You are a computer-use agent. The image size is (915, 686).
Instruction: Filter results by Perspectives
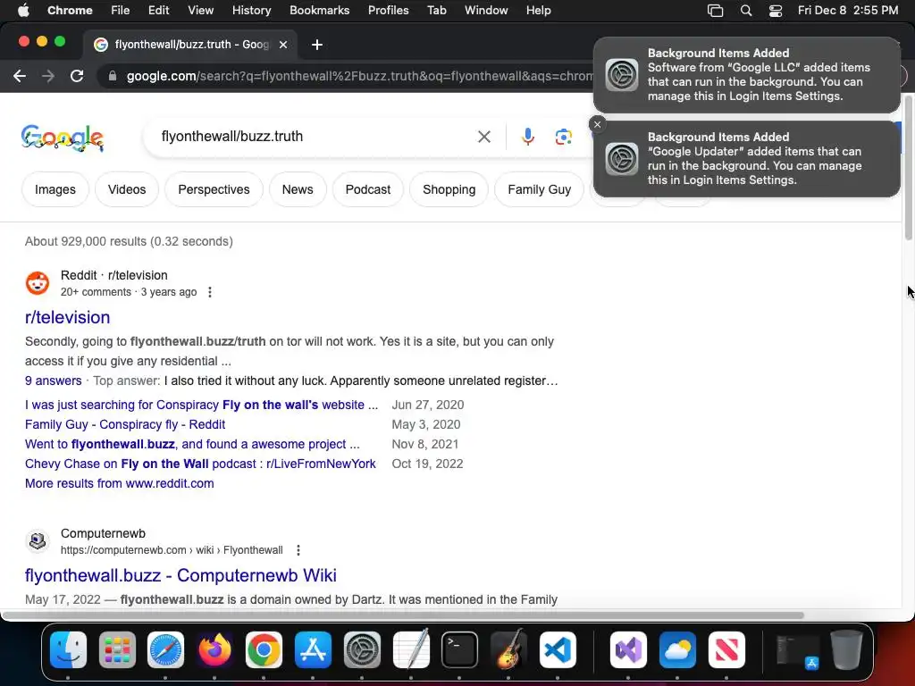point(214,189)
